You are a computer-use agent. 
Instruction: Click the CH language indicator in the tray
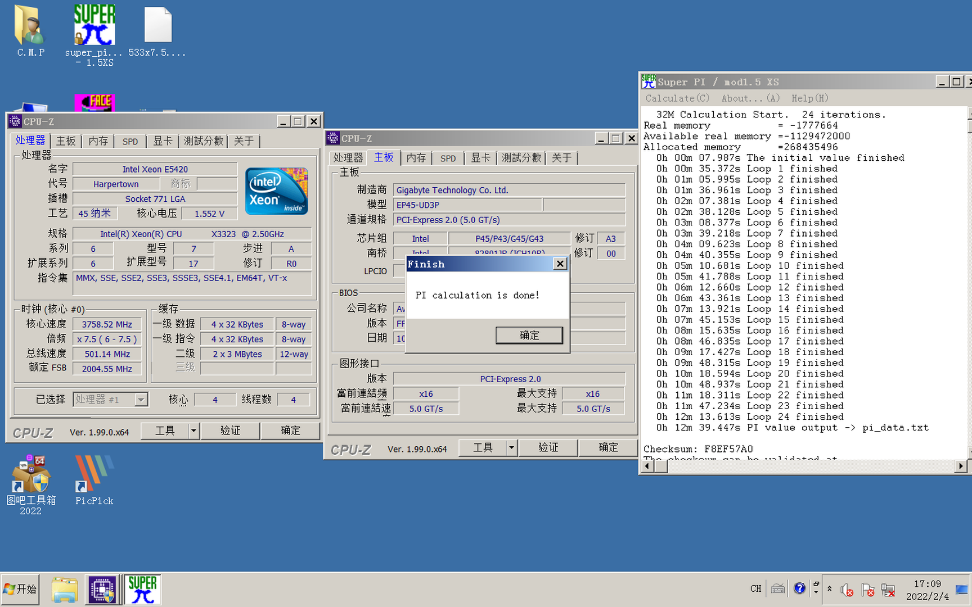click(755, 588)
